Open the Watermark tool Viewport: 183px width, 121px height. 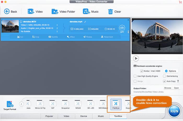pyautogui.click(x=107, y=37)
